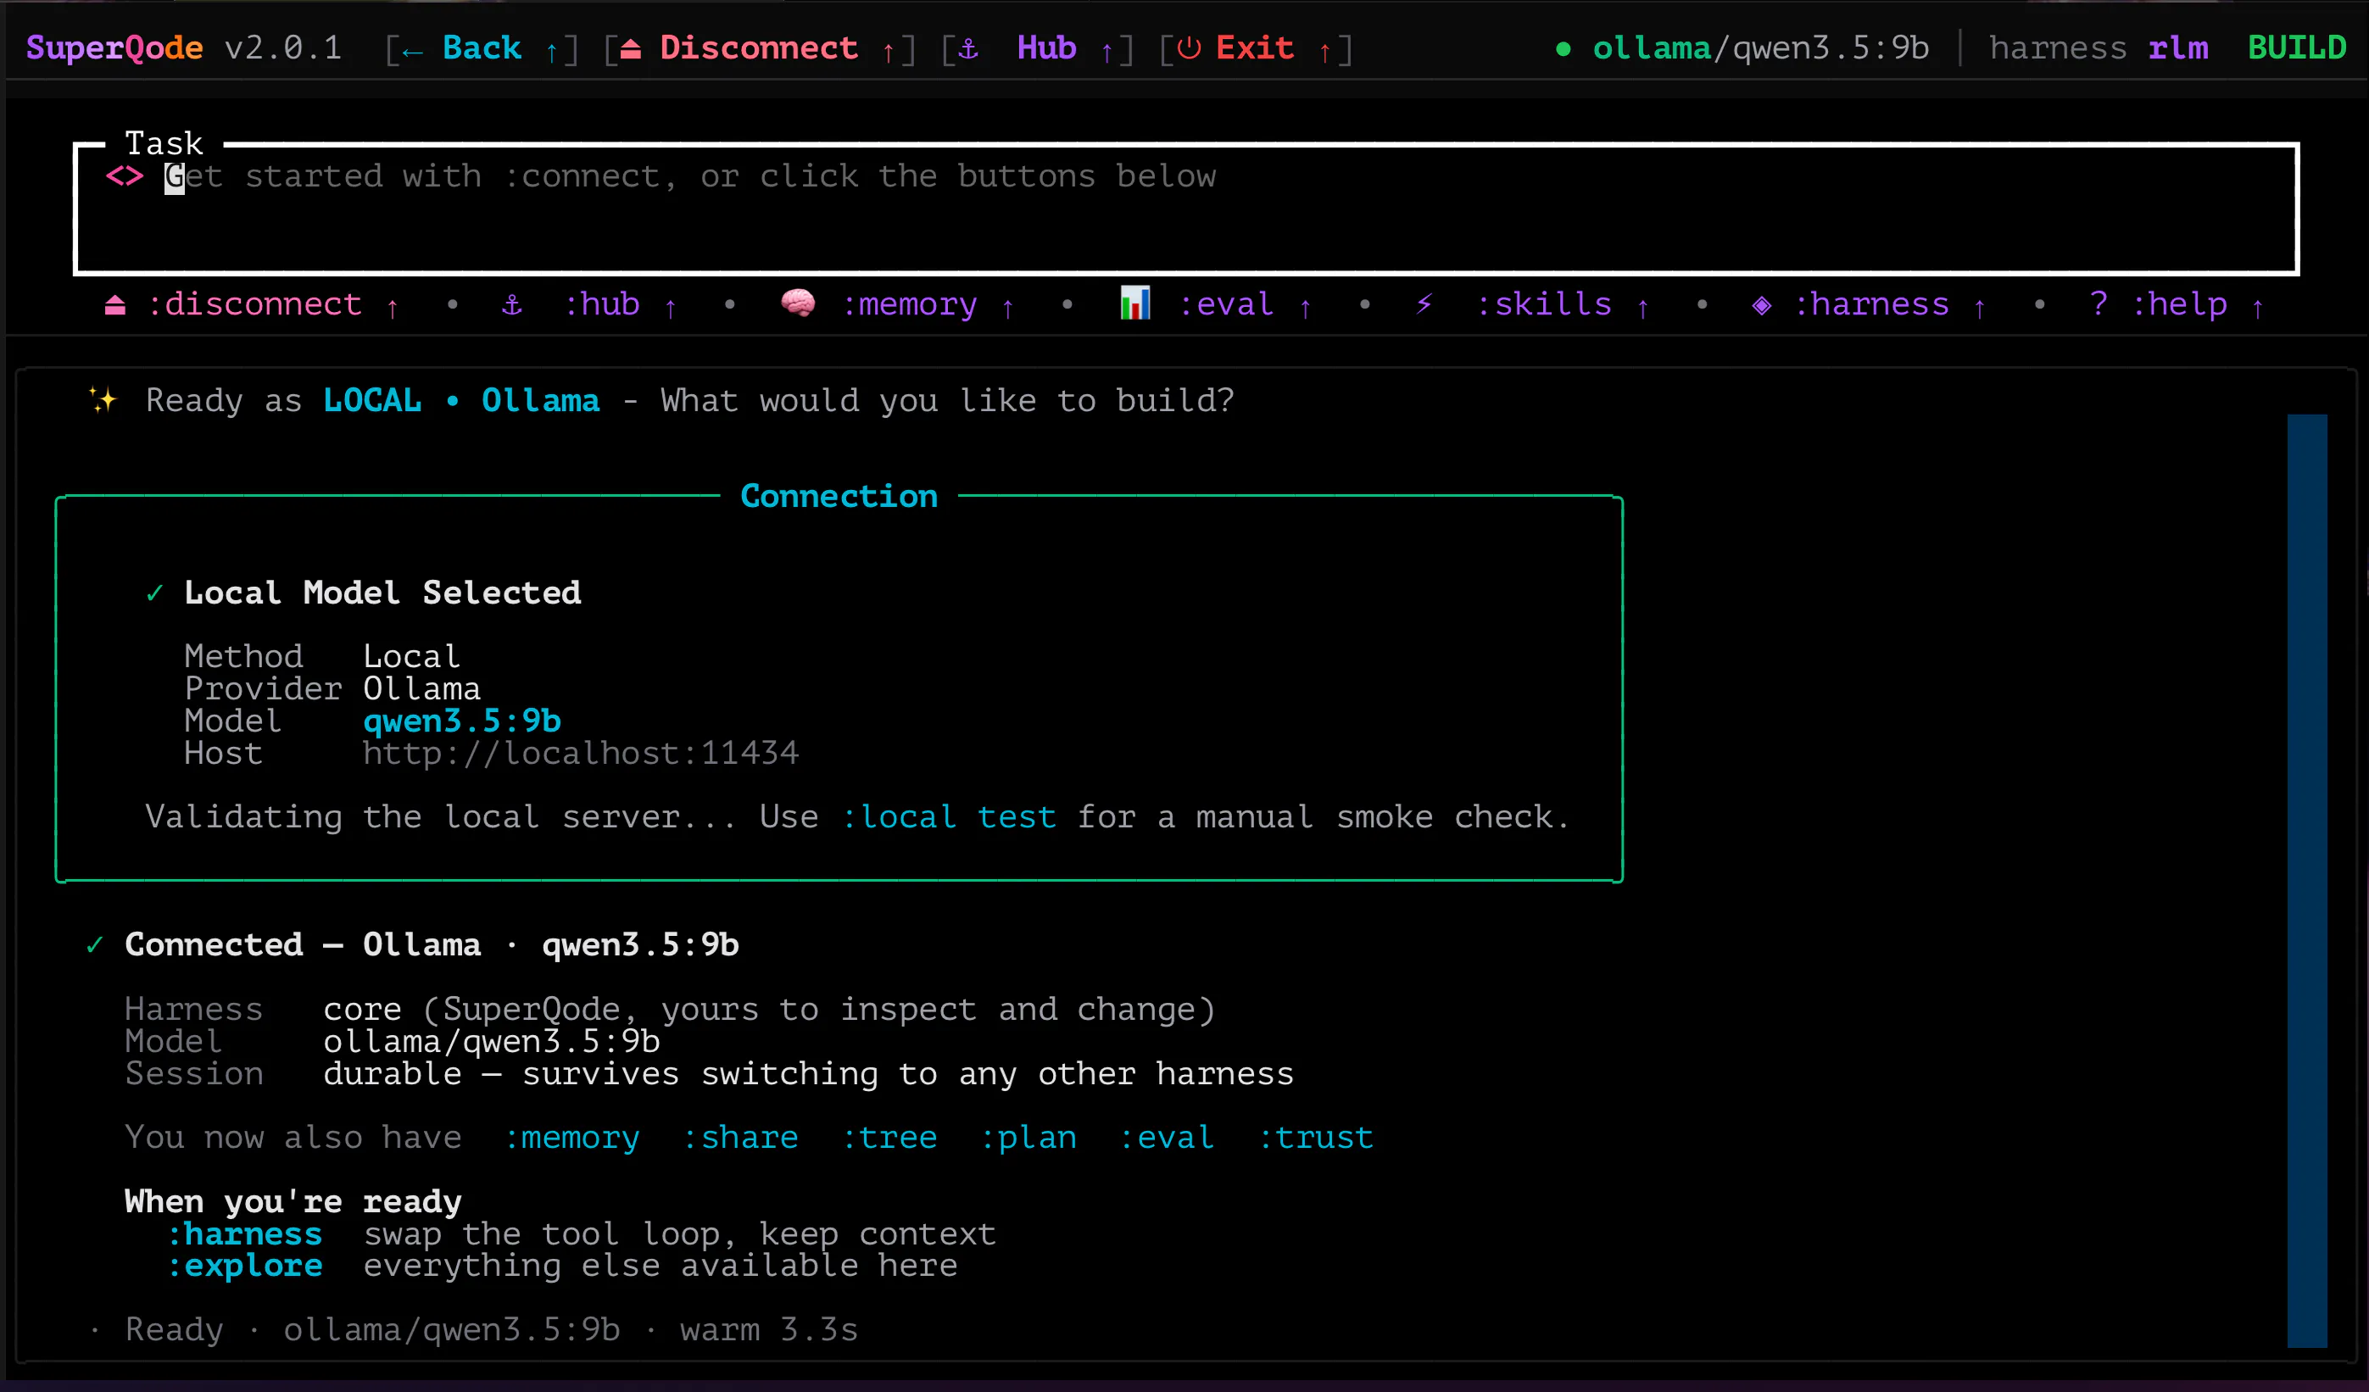Open the :help command shortcut

pyautogui.click(x=2179, y=304)
